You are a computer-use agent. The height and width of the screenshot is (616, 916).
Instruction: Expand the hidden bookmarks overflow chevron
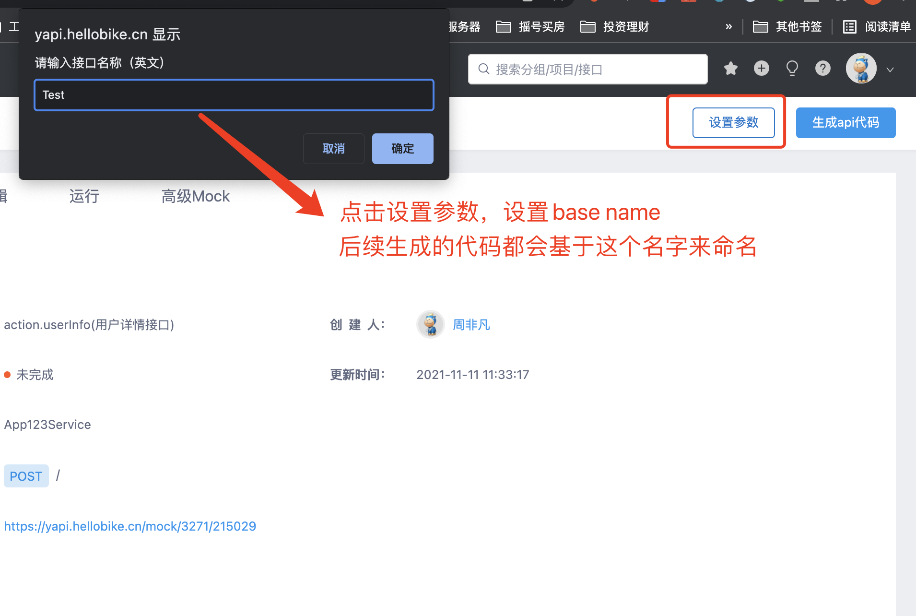pos(728,27)
